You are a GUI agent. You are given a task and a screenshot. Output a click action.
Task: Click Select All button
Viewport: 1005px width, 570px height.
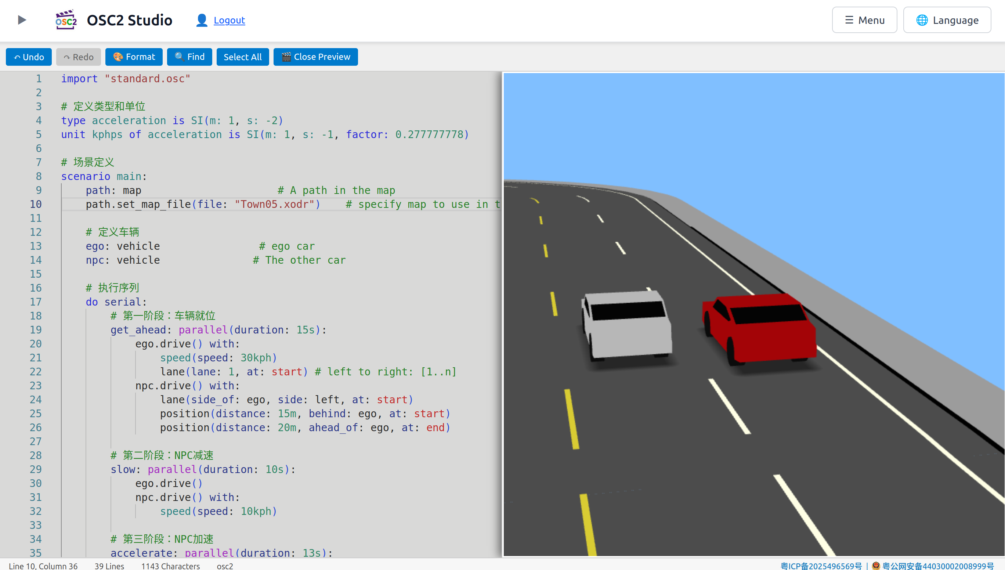[x=243, y=57]
